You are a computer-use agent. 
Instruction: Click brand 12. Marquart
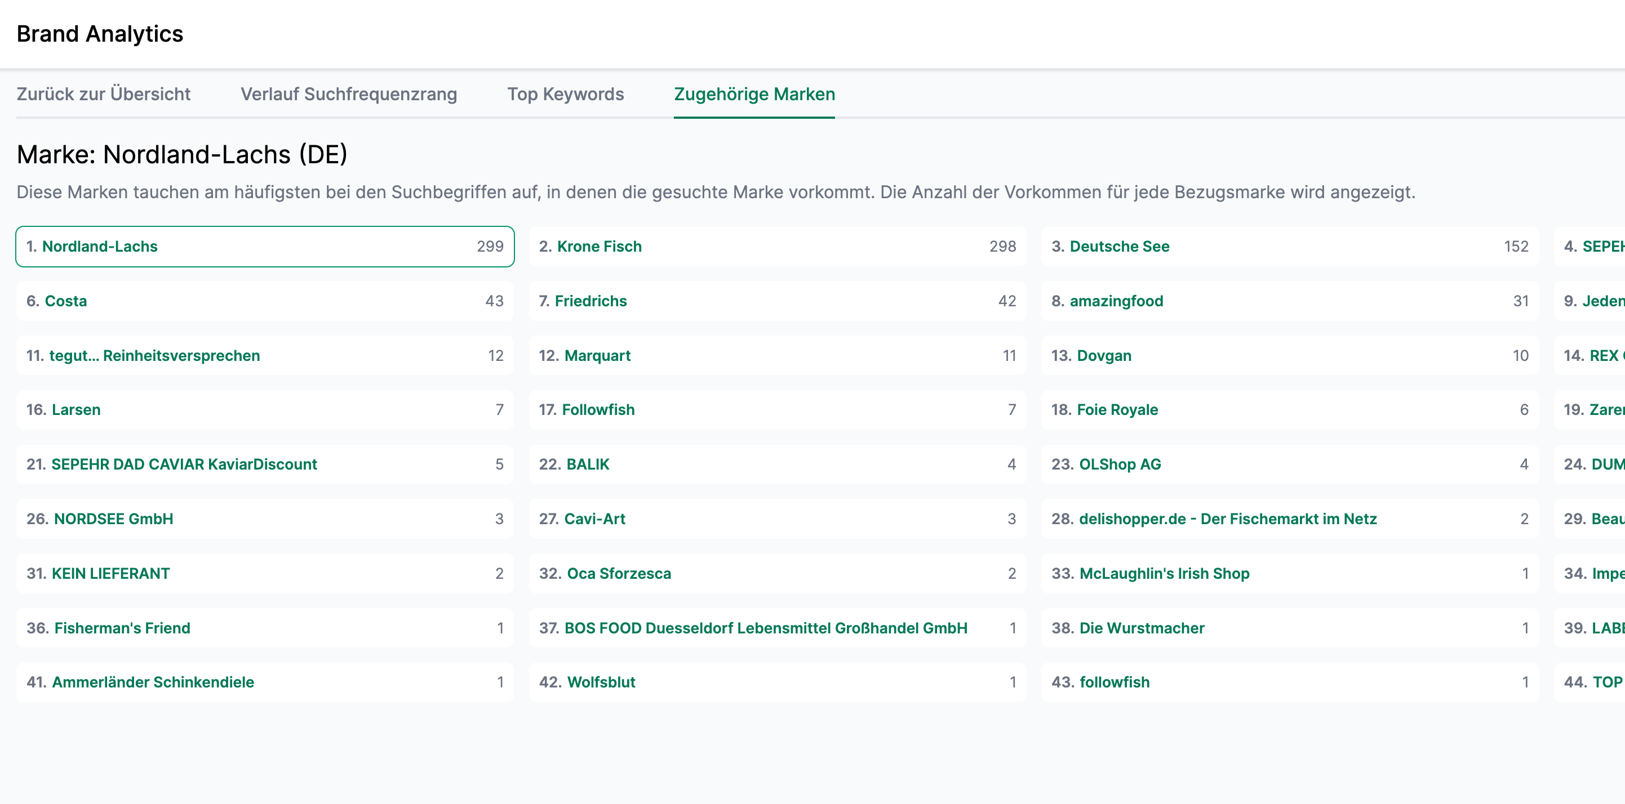point(777,356)
